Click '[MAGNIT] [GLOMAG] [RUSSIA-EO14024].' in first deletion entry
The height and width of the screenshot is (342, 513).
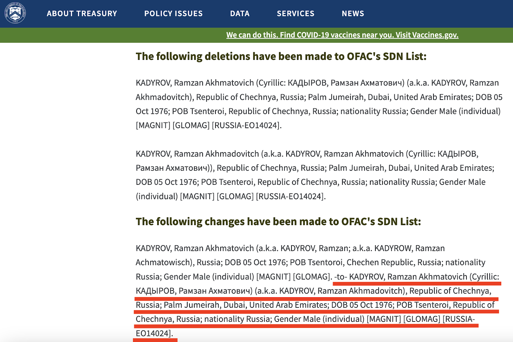tap(209, 125)
